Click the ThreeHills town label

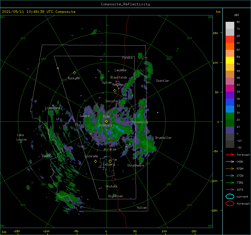(x=140, y=122)
